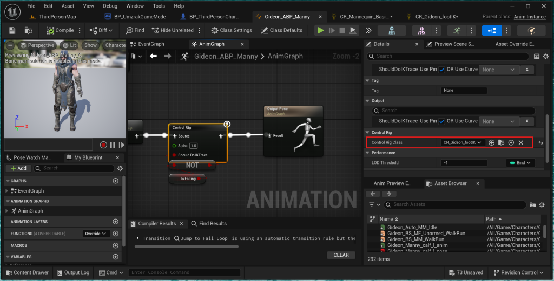554x281 pixels.
Task: Click Browse to asset in Content Browser icon
Action: [x=28, y=30]
